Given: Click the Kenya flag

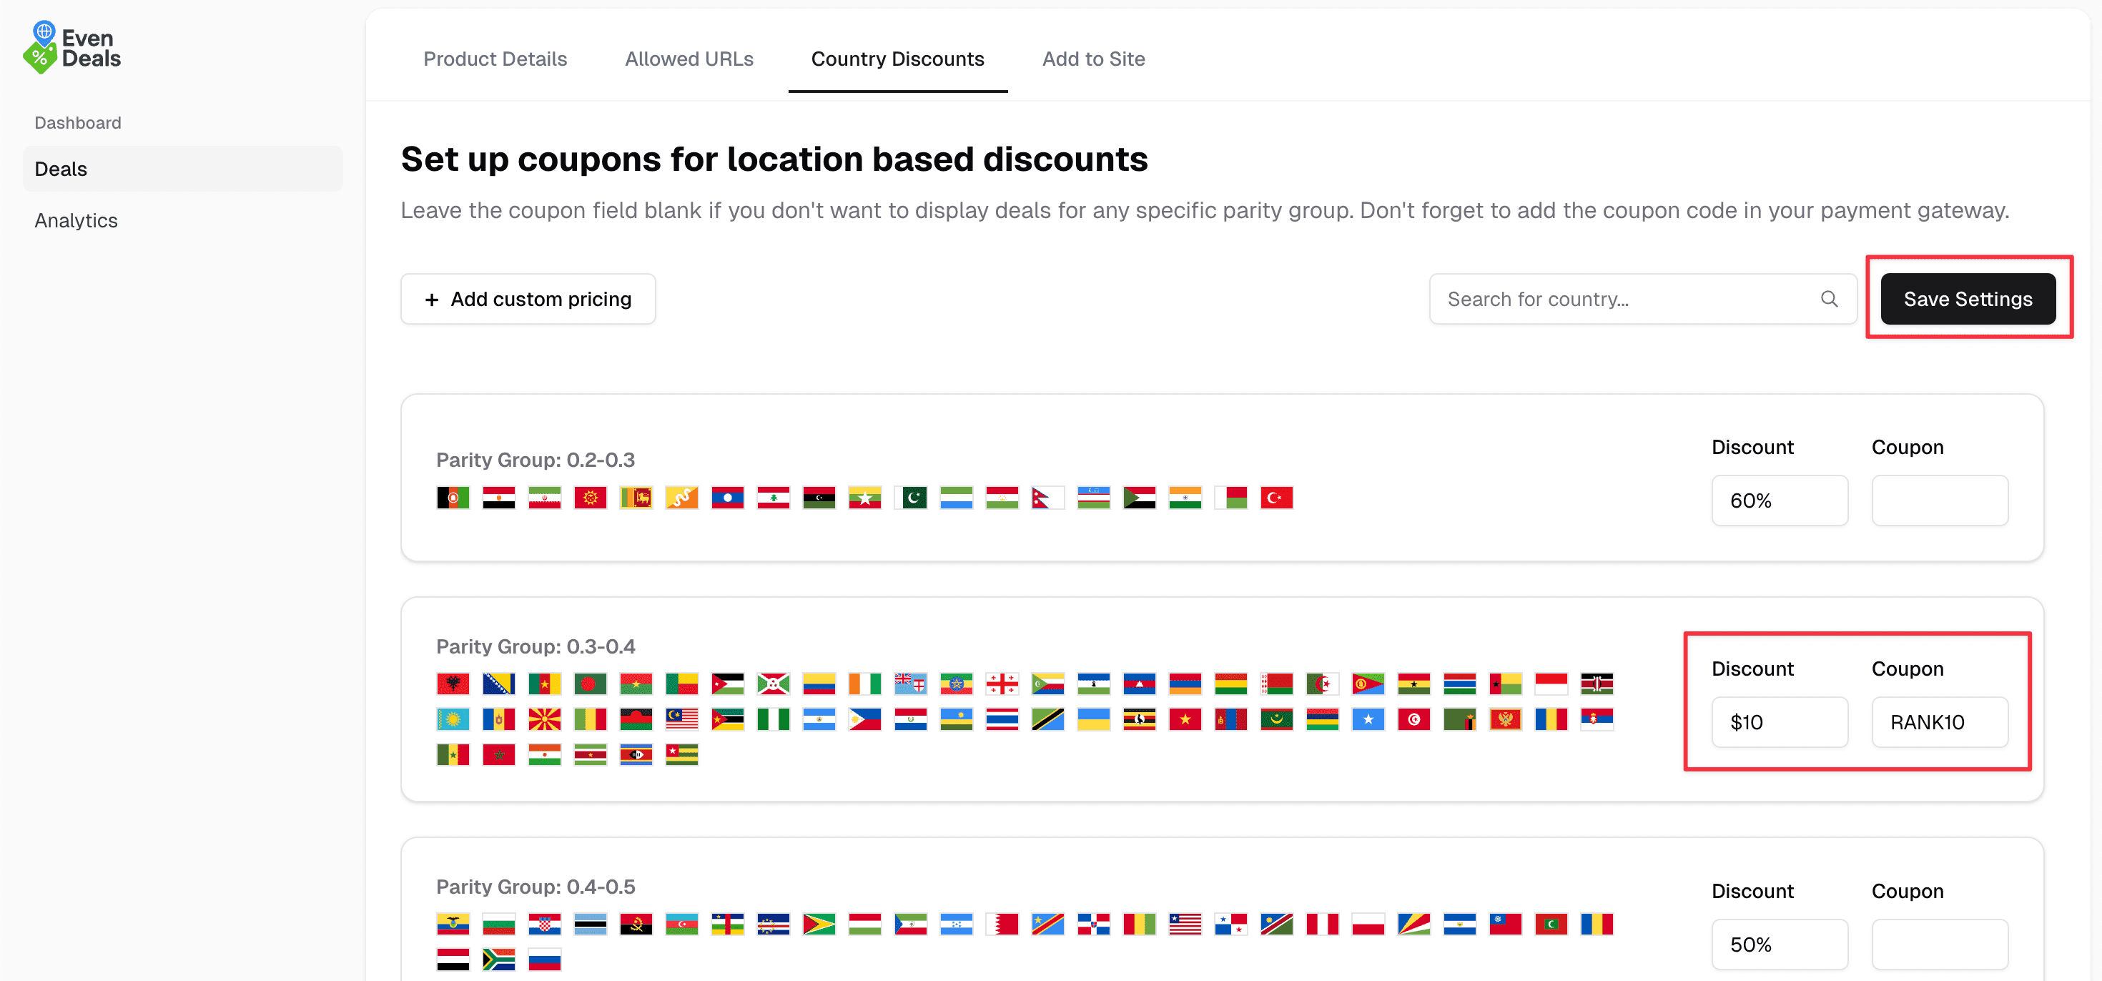Looking at the screenshot, I should pyautogui.click(x=1597, y=683).
